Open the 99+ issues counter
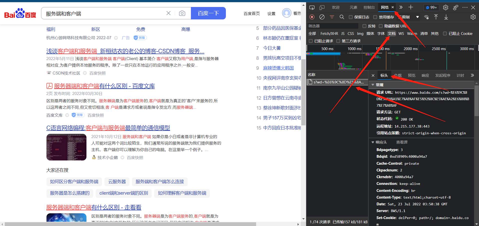 click(431, 7)
